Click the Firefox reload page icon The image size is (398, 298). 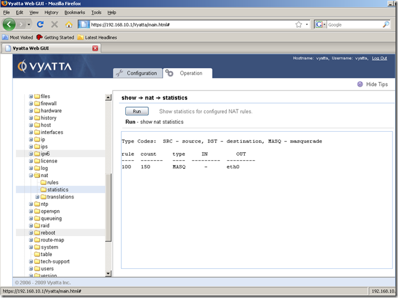[x=40, y=25]
